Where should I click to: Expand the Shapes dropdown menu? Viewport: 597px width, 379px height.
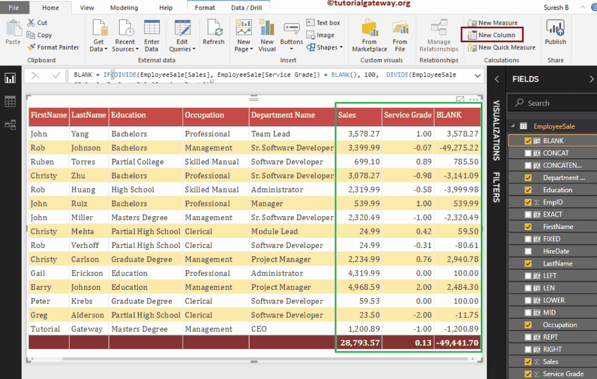click(326, 48)
